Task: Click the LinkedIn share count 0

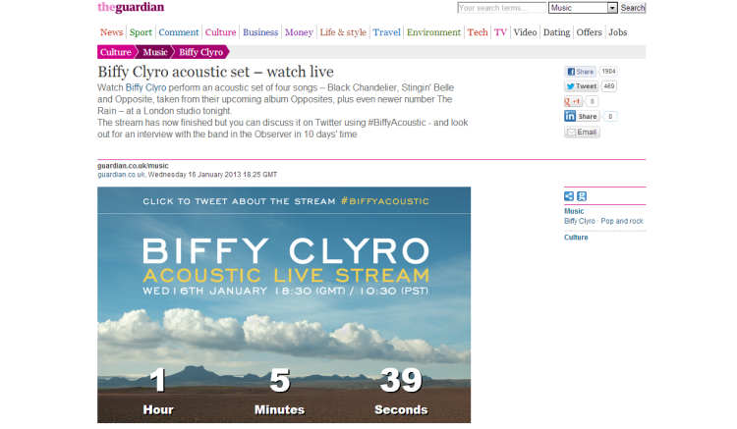Action: pyautogui.click(x=610, y=117)
